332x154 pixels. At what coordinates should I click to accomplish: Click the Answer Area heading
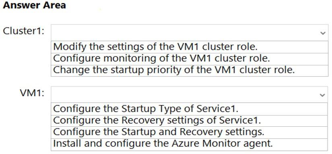(34, 5)
